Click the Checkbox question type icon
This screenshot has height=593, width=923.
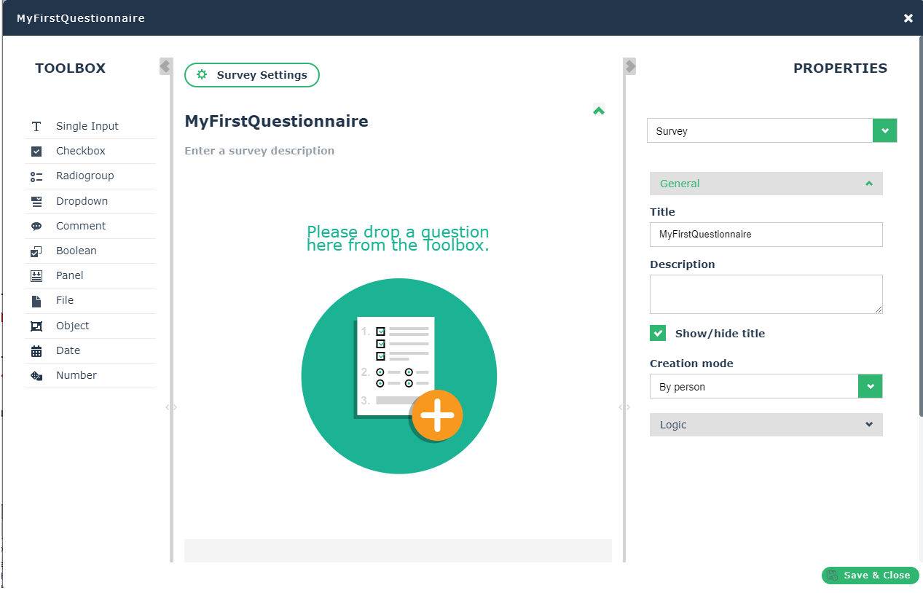[36, 152]
